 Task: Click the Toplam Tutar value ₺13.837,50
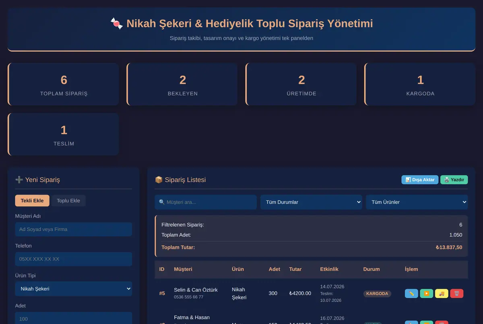pos(449,248)
